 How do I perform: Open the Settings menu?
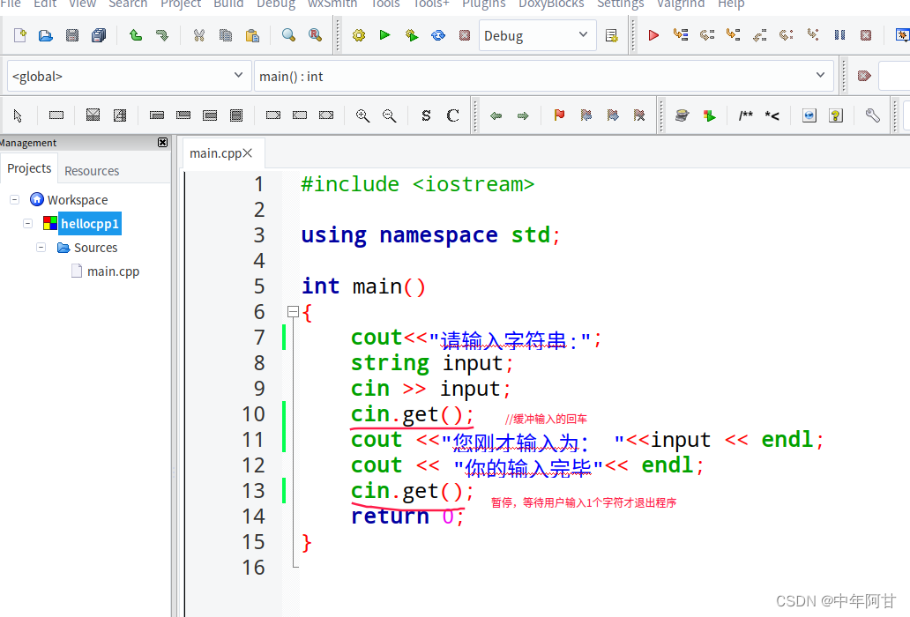coord(621,4)
